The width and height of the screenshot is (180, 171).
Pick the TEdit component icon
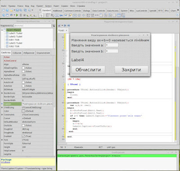(66, 15)
